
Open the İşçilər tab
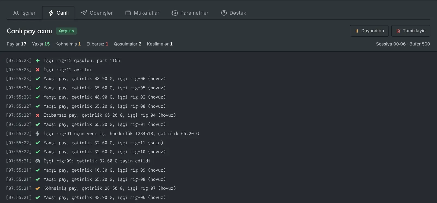point(24,13)
